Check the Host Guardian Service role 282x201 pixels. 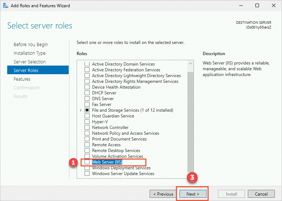pos(87,116)
